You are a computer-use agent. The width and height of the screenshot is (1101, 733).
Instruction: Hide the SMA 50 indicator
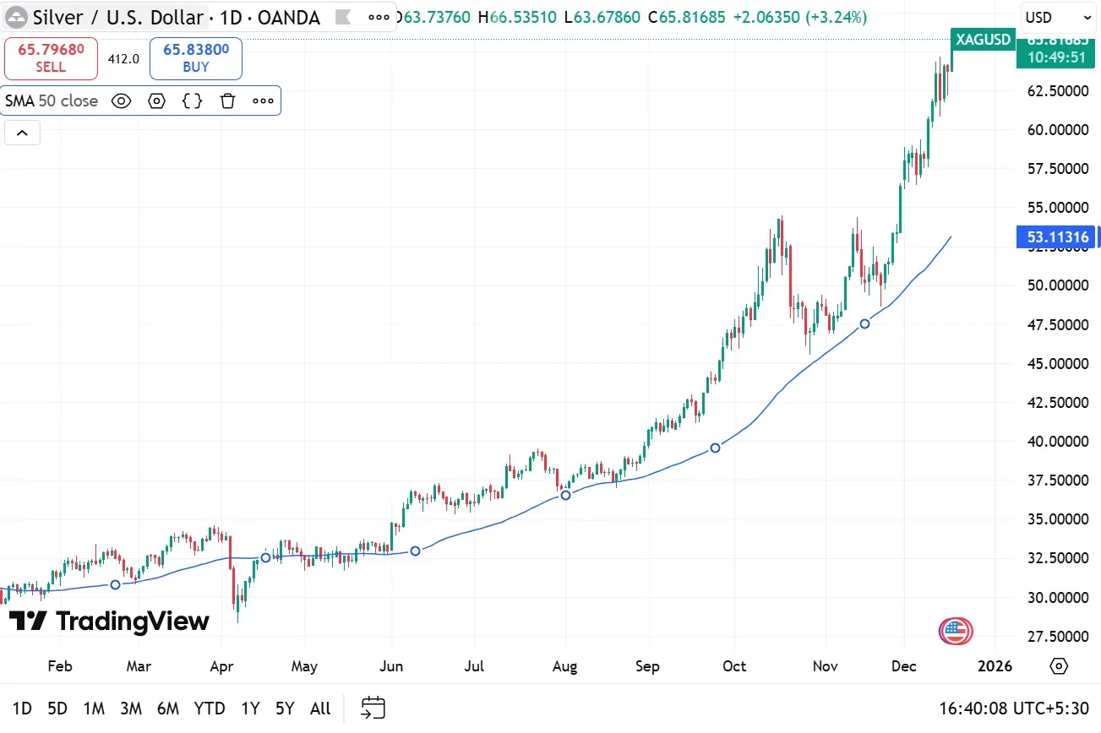click(121, 100)
